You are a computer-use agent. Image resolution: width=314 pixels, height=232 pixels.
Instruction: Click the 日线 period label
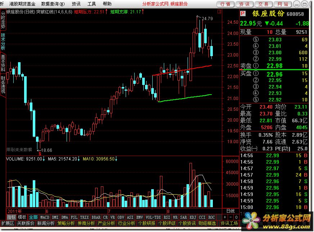pos(230,211)
